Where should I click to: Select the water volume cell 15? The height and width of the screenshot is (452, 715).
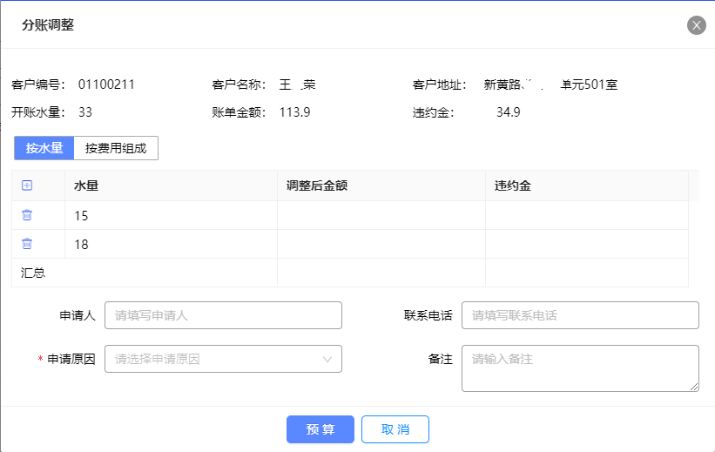coord(172,215)
